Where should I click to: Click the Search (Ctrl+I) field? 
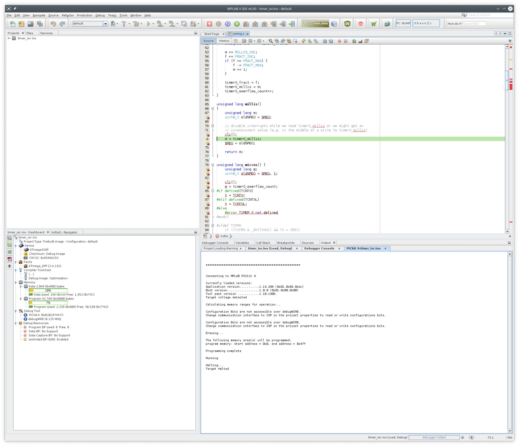(490, 15)
